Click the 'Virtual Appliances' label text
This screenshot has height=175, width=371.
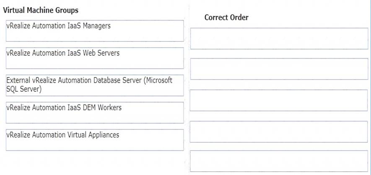tap(92, 135)
